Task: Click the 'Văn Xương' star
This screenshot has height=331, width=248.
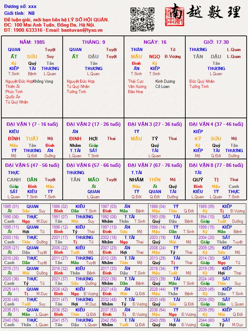Action: pyautogui.click(x=137, y=86)
